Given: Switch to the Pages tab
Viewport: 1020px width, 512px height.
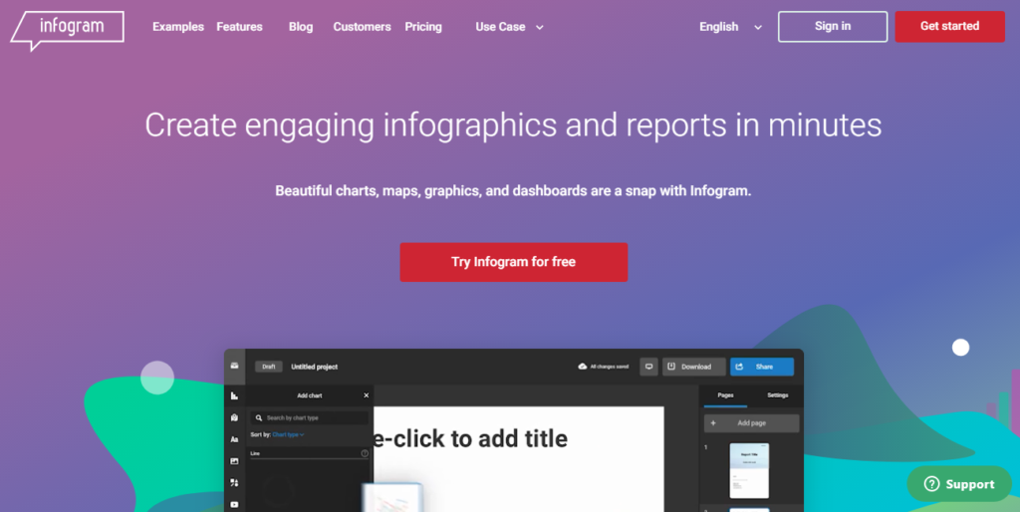Looking at the screenshot, I should tap(725, 395).
